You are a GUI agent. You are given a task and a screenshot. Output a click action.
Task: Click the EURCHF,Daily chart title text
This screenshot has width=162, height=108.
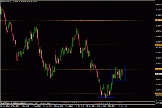[6, 2]
